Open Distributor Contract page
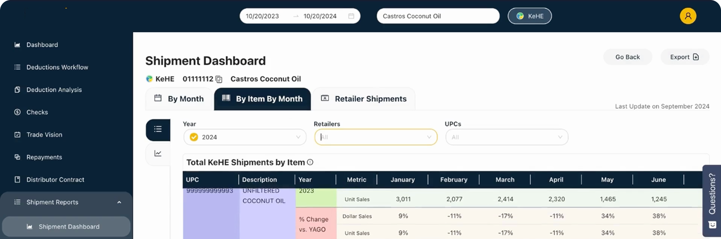This screenshot has width=721, height=239. point(55,180)
